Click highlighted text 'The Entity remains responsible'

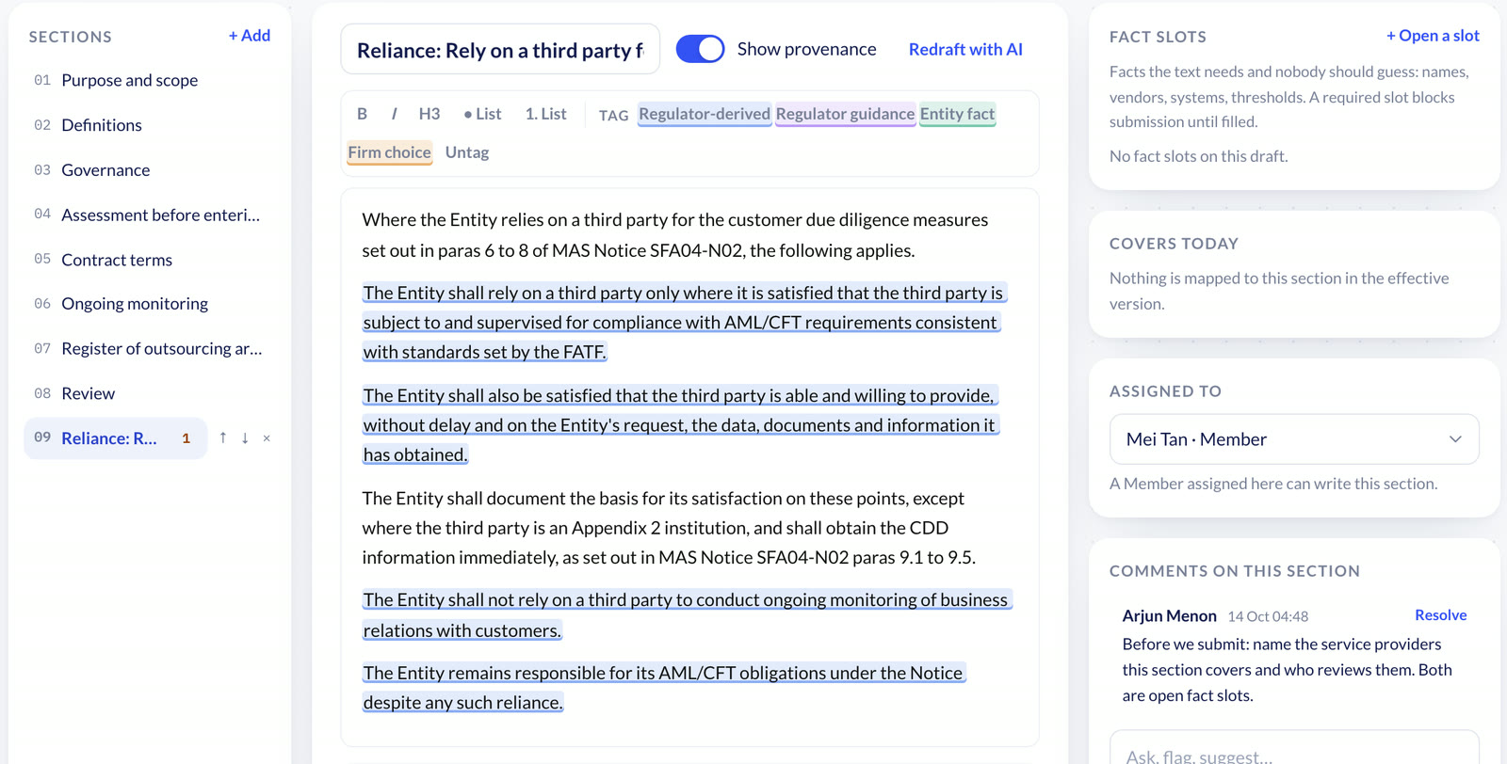point(664,688)
